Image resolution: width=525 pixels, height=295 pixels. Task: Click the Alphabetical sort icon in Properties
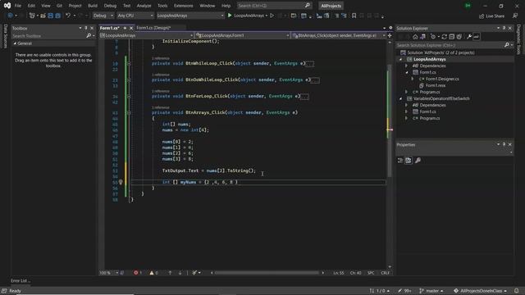(x=409, y=161)
